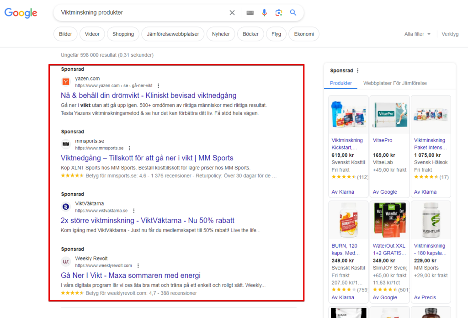Screen dimensions: 468x318
Task: Open the MM Sports Viktnedgång ad headline
Action: click(147, 158)
